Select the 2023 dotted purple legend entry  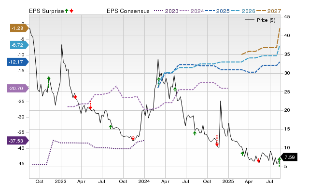[x=166, y=11]
